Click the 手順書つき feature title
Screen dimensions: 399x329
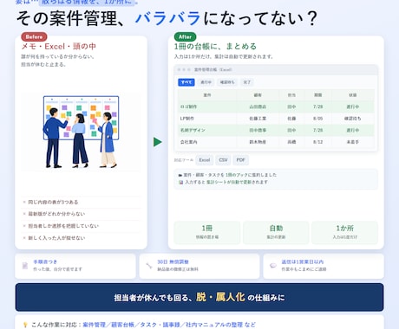(x=45, y=261)
